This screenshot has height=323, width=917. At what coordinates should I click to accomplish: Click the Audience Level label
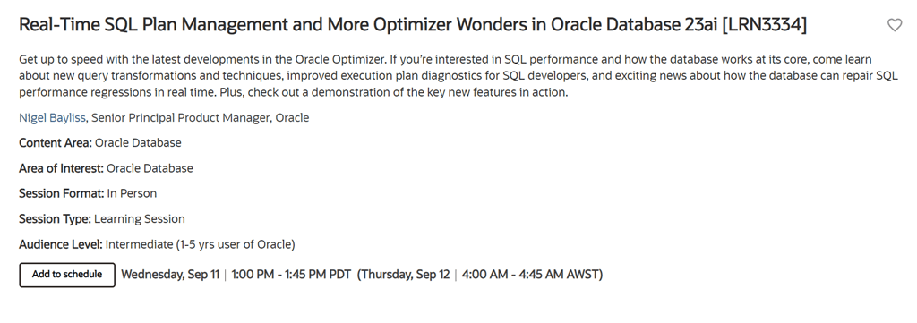point(61,244)
